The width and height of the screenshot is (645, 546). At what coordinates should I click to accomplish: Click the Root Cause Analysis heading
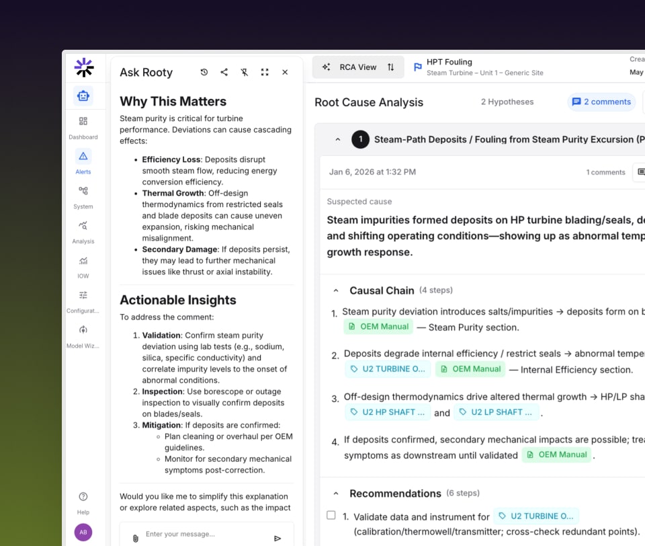pos(369,102)
